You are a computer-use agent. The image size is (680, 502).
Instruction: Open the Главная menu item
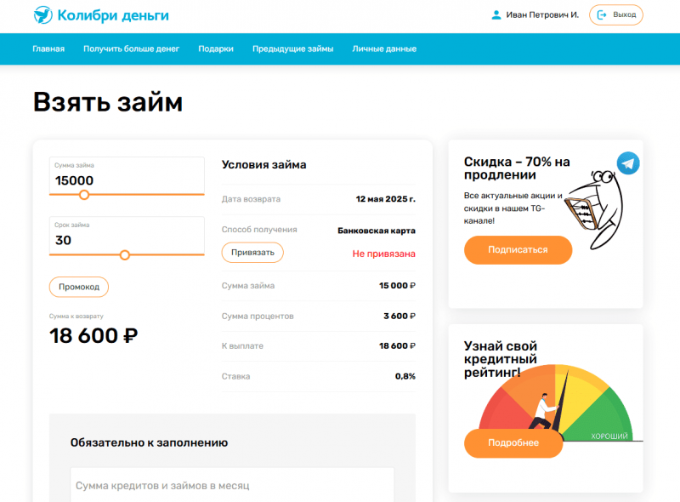click(48, 49)
